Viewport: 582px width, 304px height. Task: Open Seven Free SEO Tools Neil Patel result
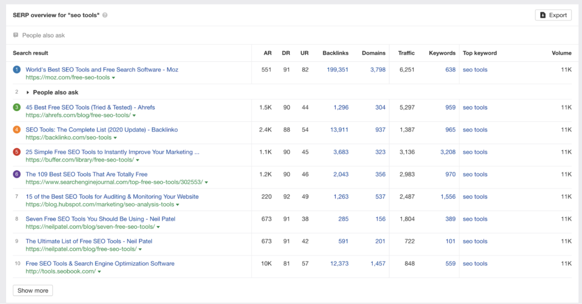point(100,219)
